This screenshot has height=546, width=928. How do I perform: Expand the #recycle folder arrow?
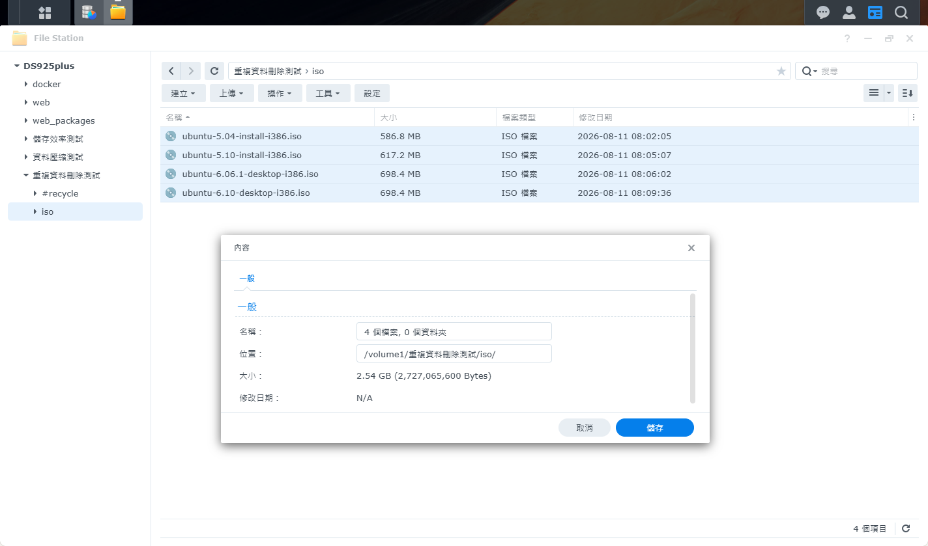pos(35,193)
